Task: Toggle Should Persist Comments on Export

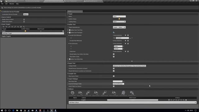Action: pyautogui.click(x=114, y=68)
